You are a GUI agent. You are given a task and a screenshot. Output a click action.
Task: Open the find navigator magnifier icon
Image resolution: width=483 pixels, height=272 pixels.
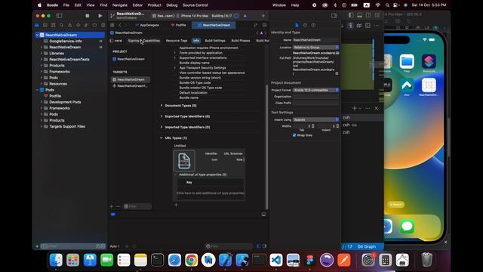pyautogui.click(x=62, y=25)
